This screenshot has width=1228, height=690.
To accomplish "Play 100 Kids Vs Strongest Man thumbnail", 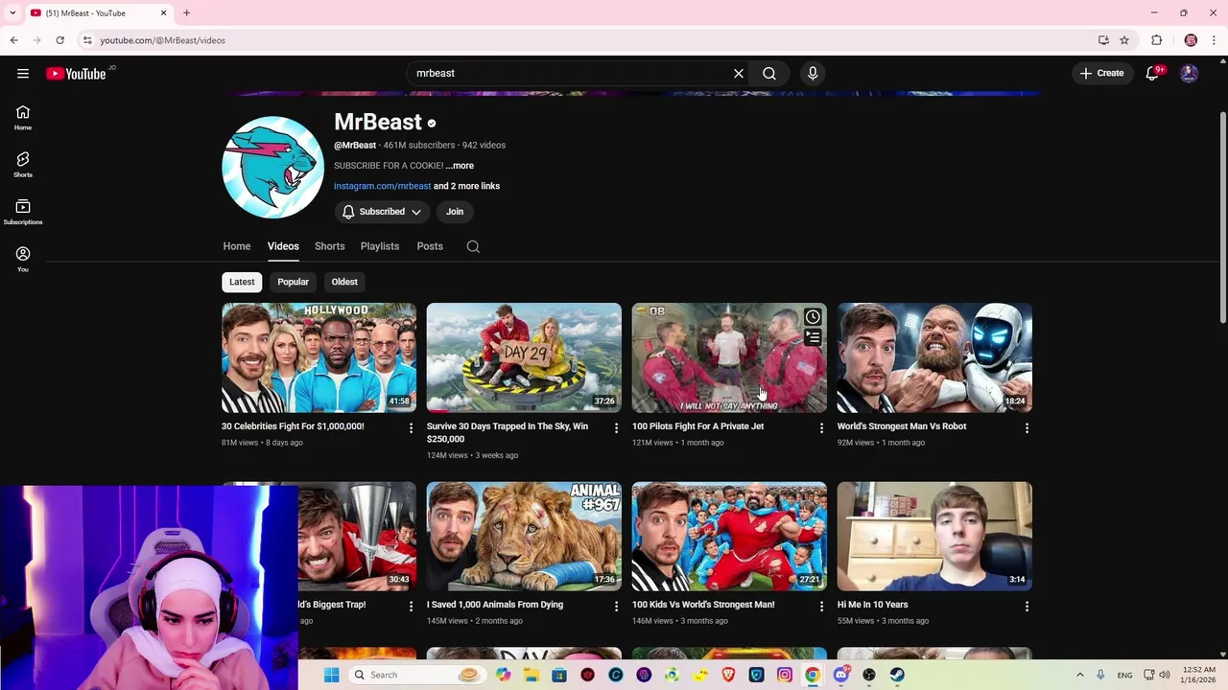I will click(729, 536).
